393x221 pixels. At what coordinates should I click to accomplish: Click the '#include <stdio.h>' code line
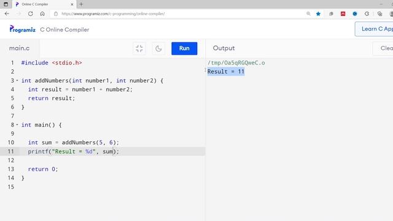52,63
